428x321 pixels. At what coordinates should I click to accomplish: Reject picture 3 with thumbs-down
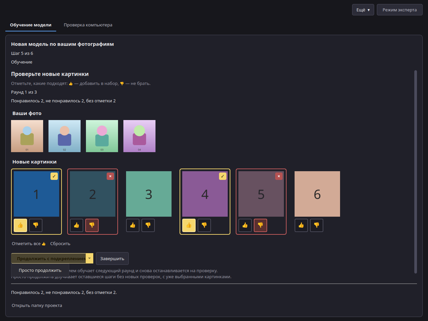click(148, 225)
